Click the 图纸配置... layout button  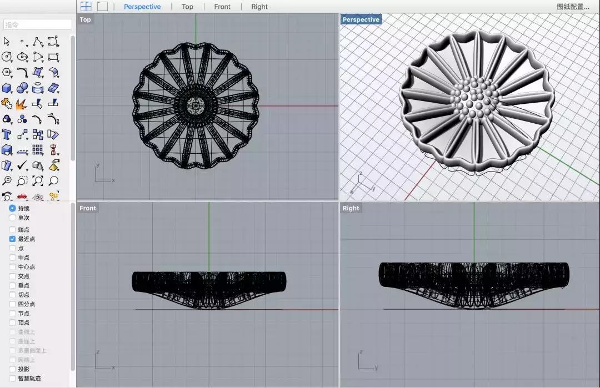point(573,7)
